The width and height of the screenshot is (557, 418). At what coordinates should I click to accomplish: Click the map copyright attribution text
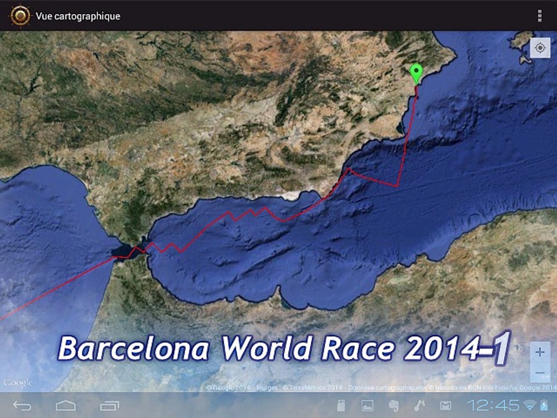[x=381, y=387]
